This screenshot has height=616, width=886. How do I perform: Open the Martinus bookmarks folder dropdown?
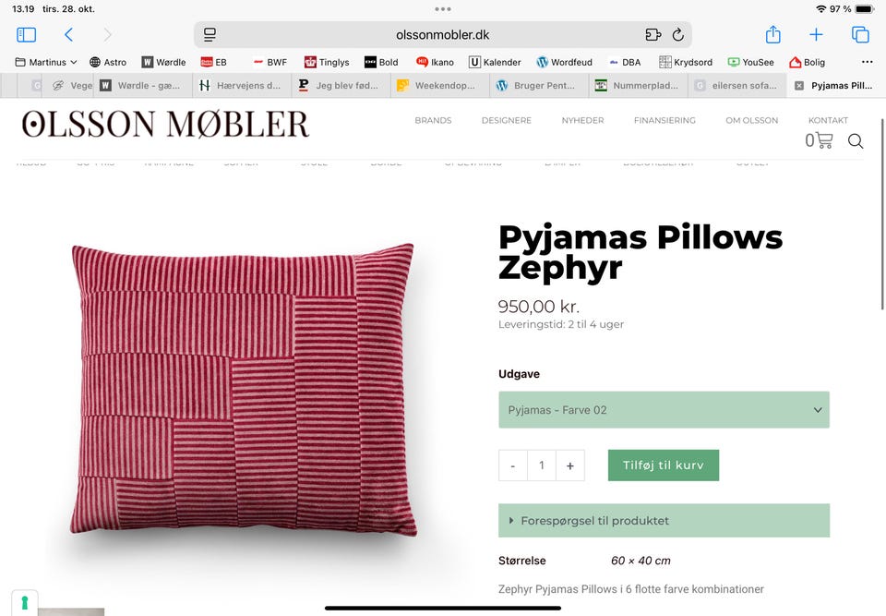46,62
